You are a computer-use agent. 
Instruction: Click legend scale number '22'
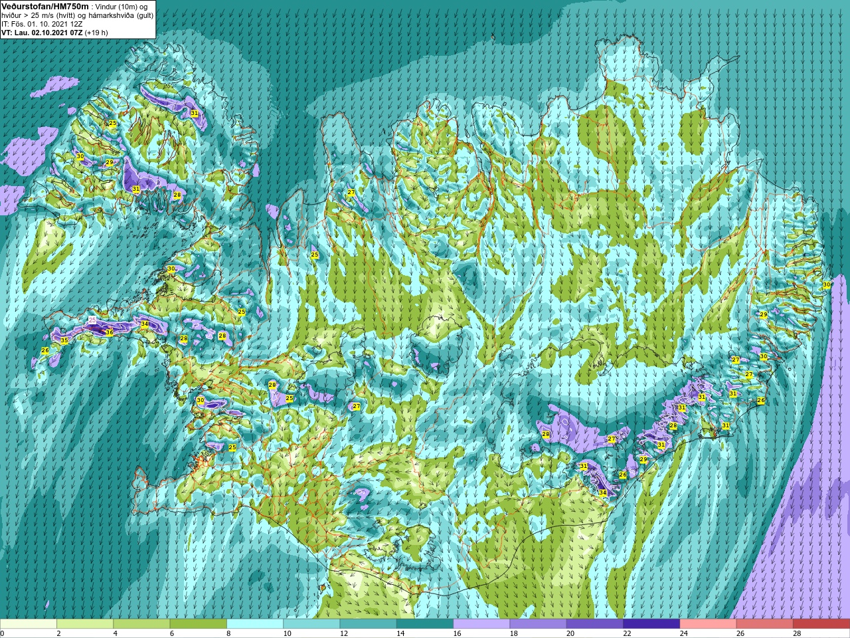627,633
